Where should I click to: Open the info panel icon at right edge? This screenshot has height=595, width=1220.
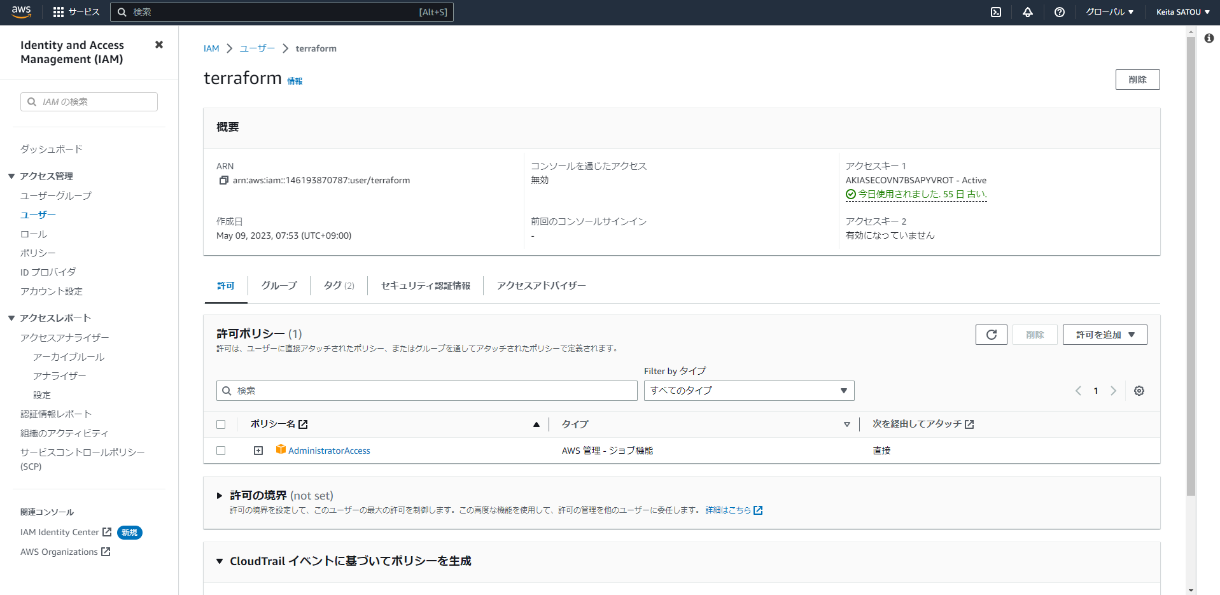click(x=1209, y=38)
